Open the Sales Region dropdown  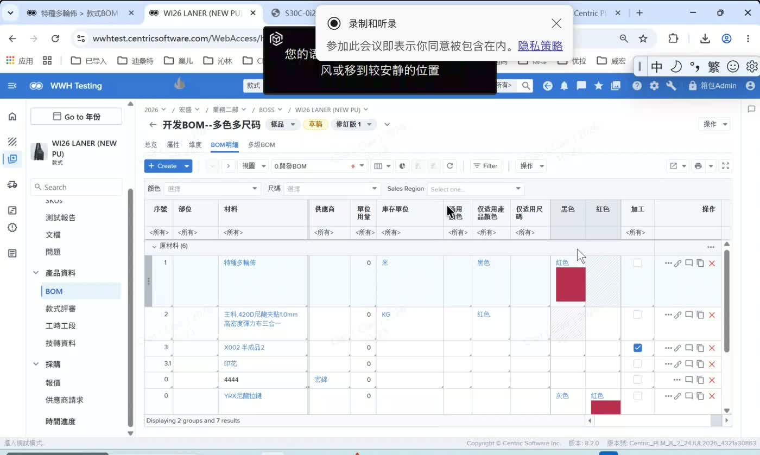476,189
